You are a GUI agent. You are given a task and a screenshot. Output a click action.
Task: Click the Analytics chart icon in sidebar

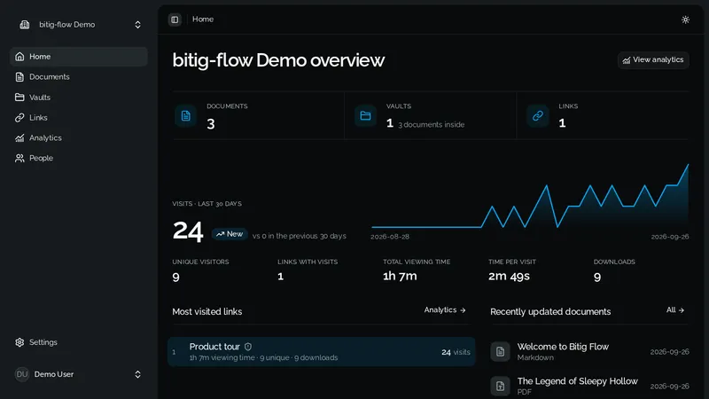[x=19, y=138]
